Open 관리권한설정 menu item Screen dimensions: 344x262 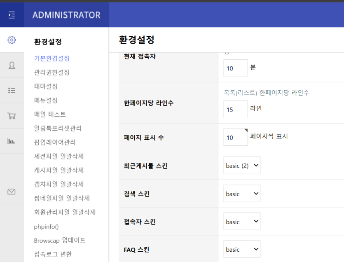52,73
